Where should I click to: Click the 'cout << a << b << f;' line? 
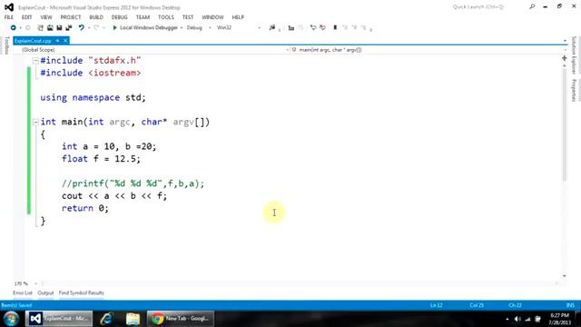tap(114, 196)
